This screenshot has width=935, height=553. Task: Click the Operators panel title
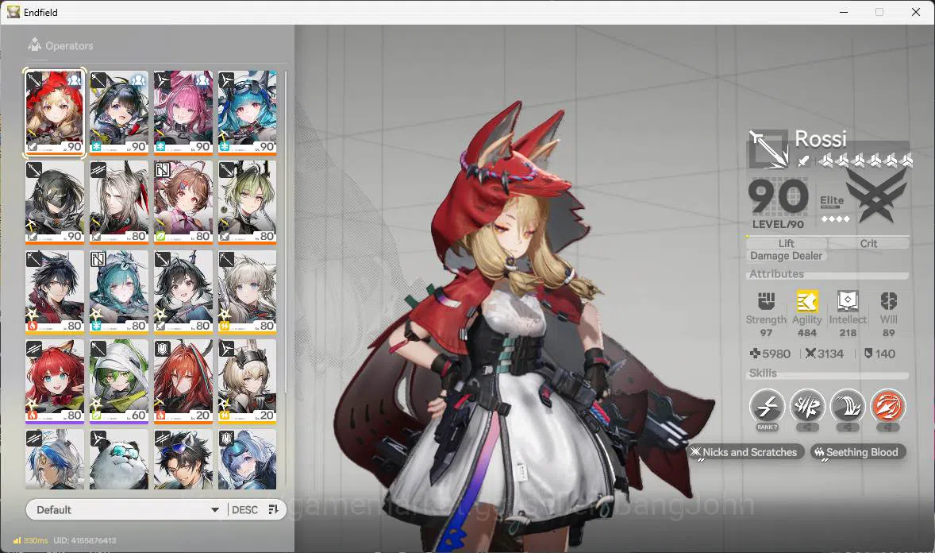point(69,45)
